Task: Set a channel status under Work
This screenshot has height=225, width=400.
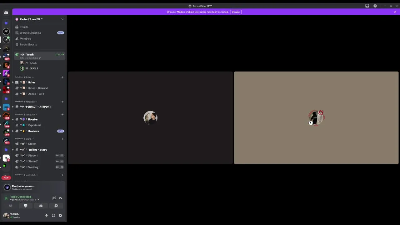Action: pyautogui.click(x=30, y=58)
